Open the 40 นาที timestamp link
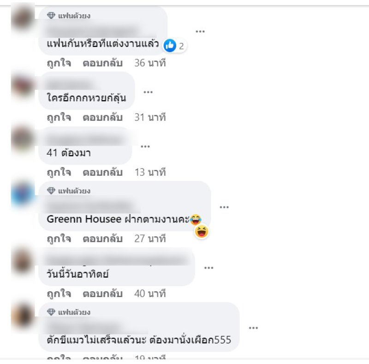The height and width of the screenshot is (364, 369). click(x=150, y=293)
